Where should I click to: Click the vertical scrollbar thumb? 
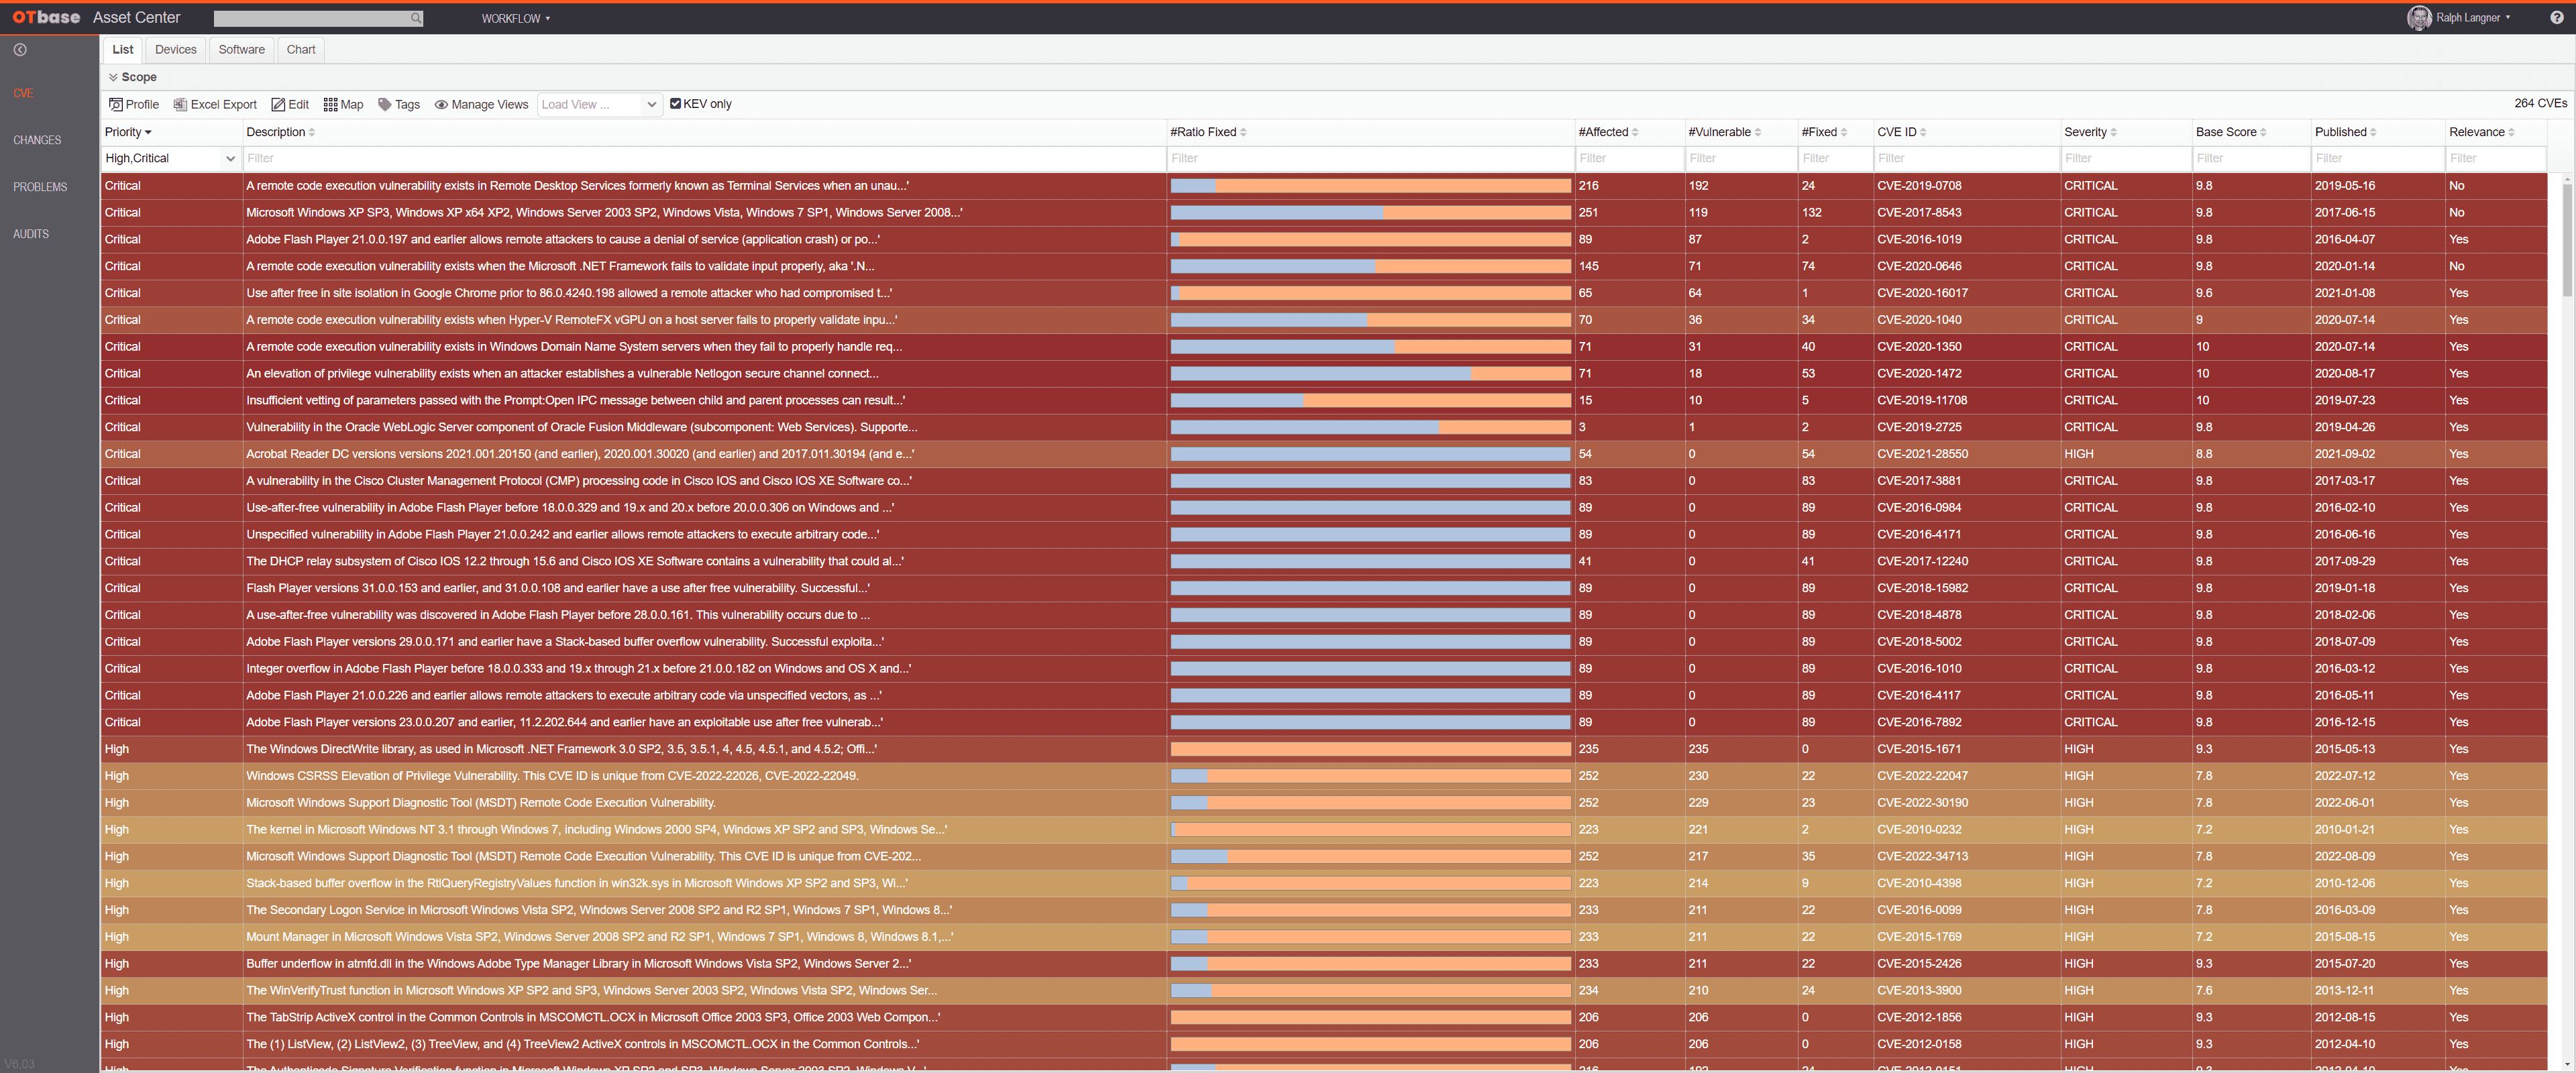coord(2567,240)
